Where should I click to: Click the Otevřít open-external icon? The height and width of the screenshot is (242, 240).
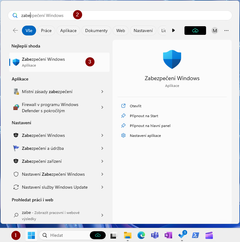tap(123, 106)
